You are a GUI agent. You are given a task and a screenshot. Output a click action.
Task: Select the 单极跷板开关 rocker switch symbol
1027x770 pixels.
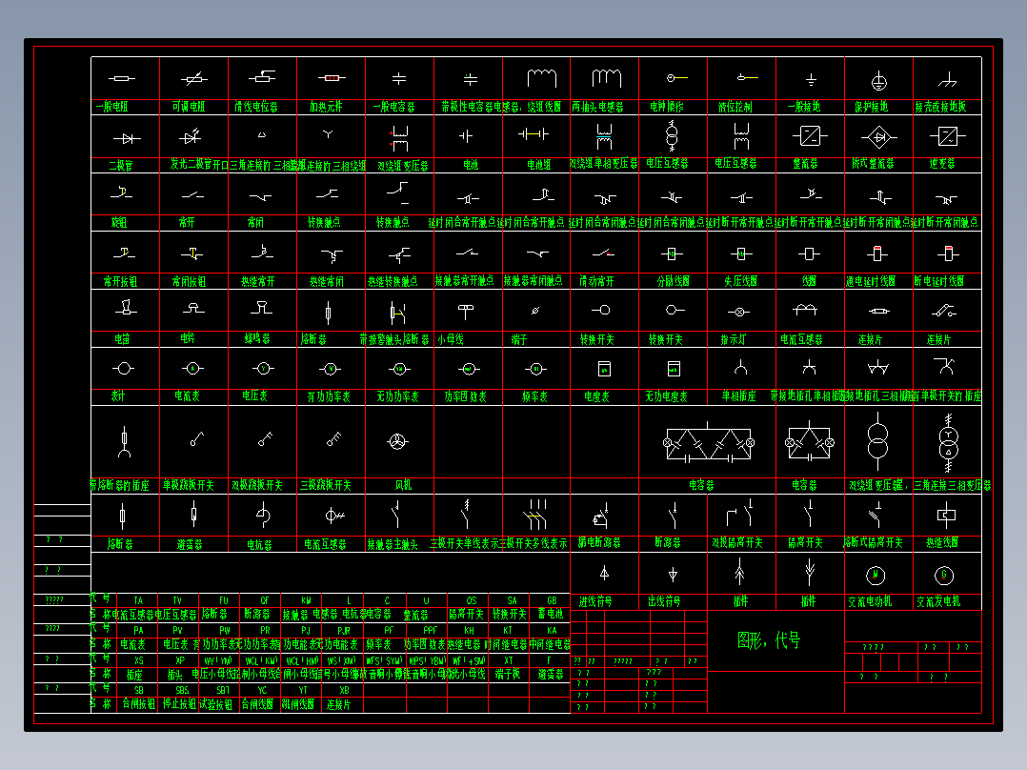point(196,439)
